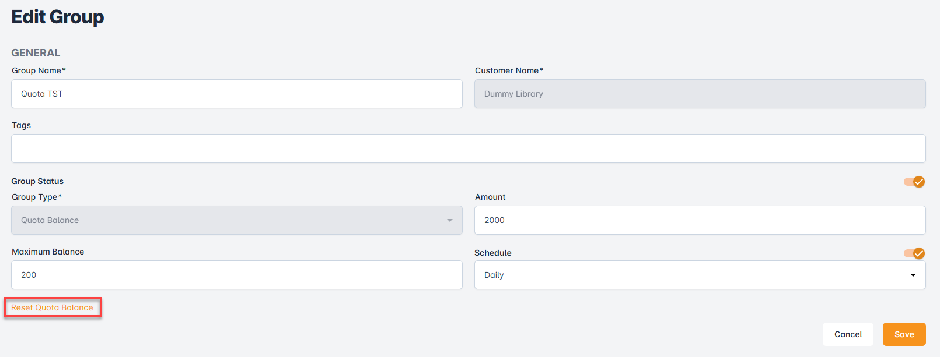
Task: Click the GENERAL section header
Action: point(36,53)
